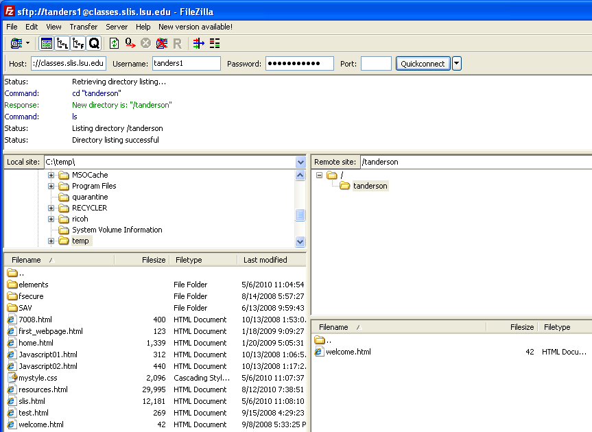Open the Quickconnect history dropdown arrow

click(457, 64)
